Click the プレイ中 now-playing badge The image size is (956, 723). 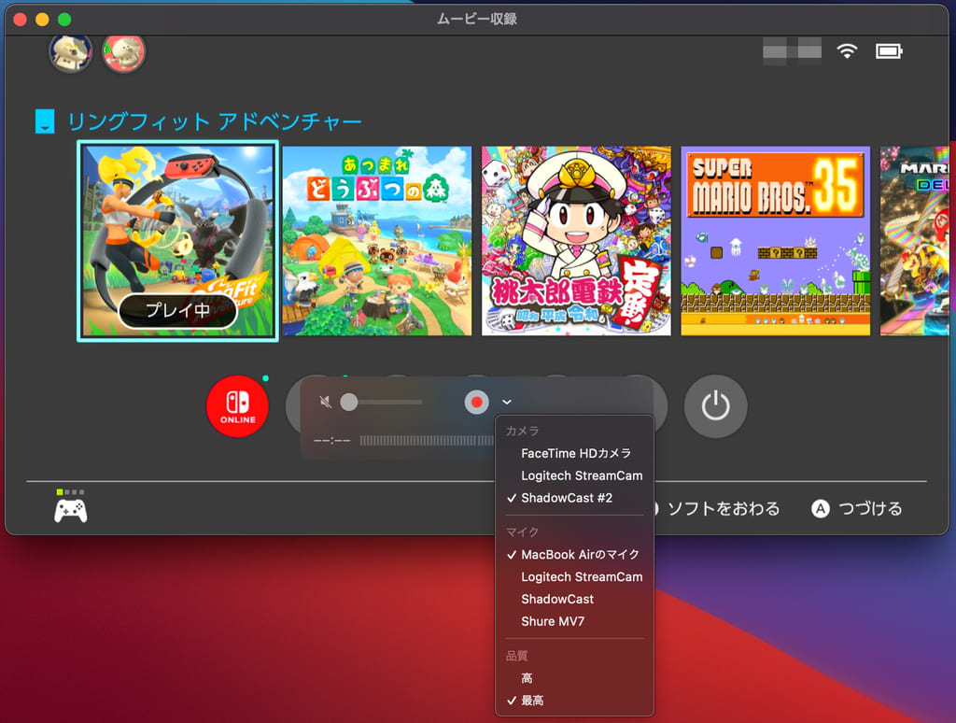[177, 310]
